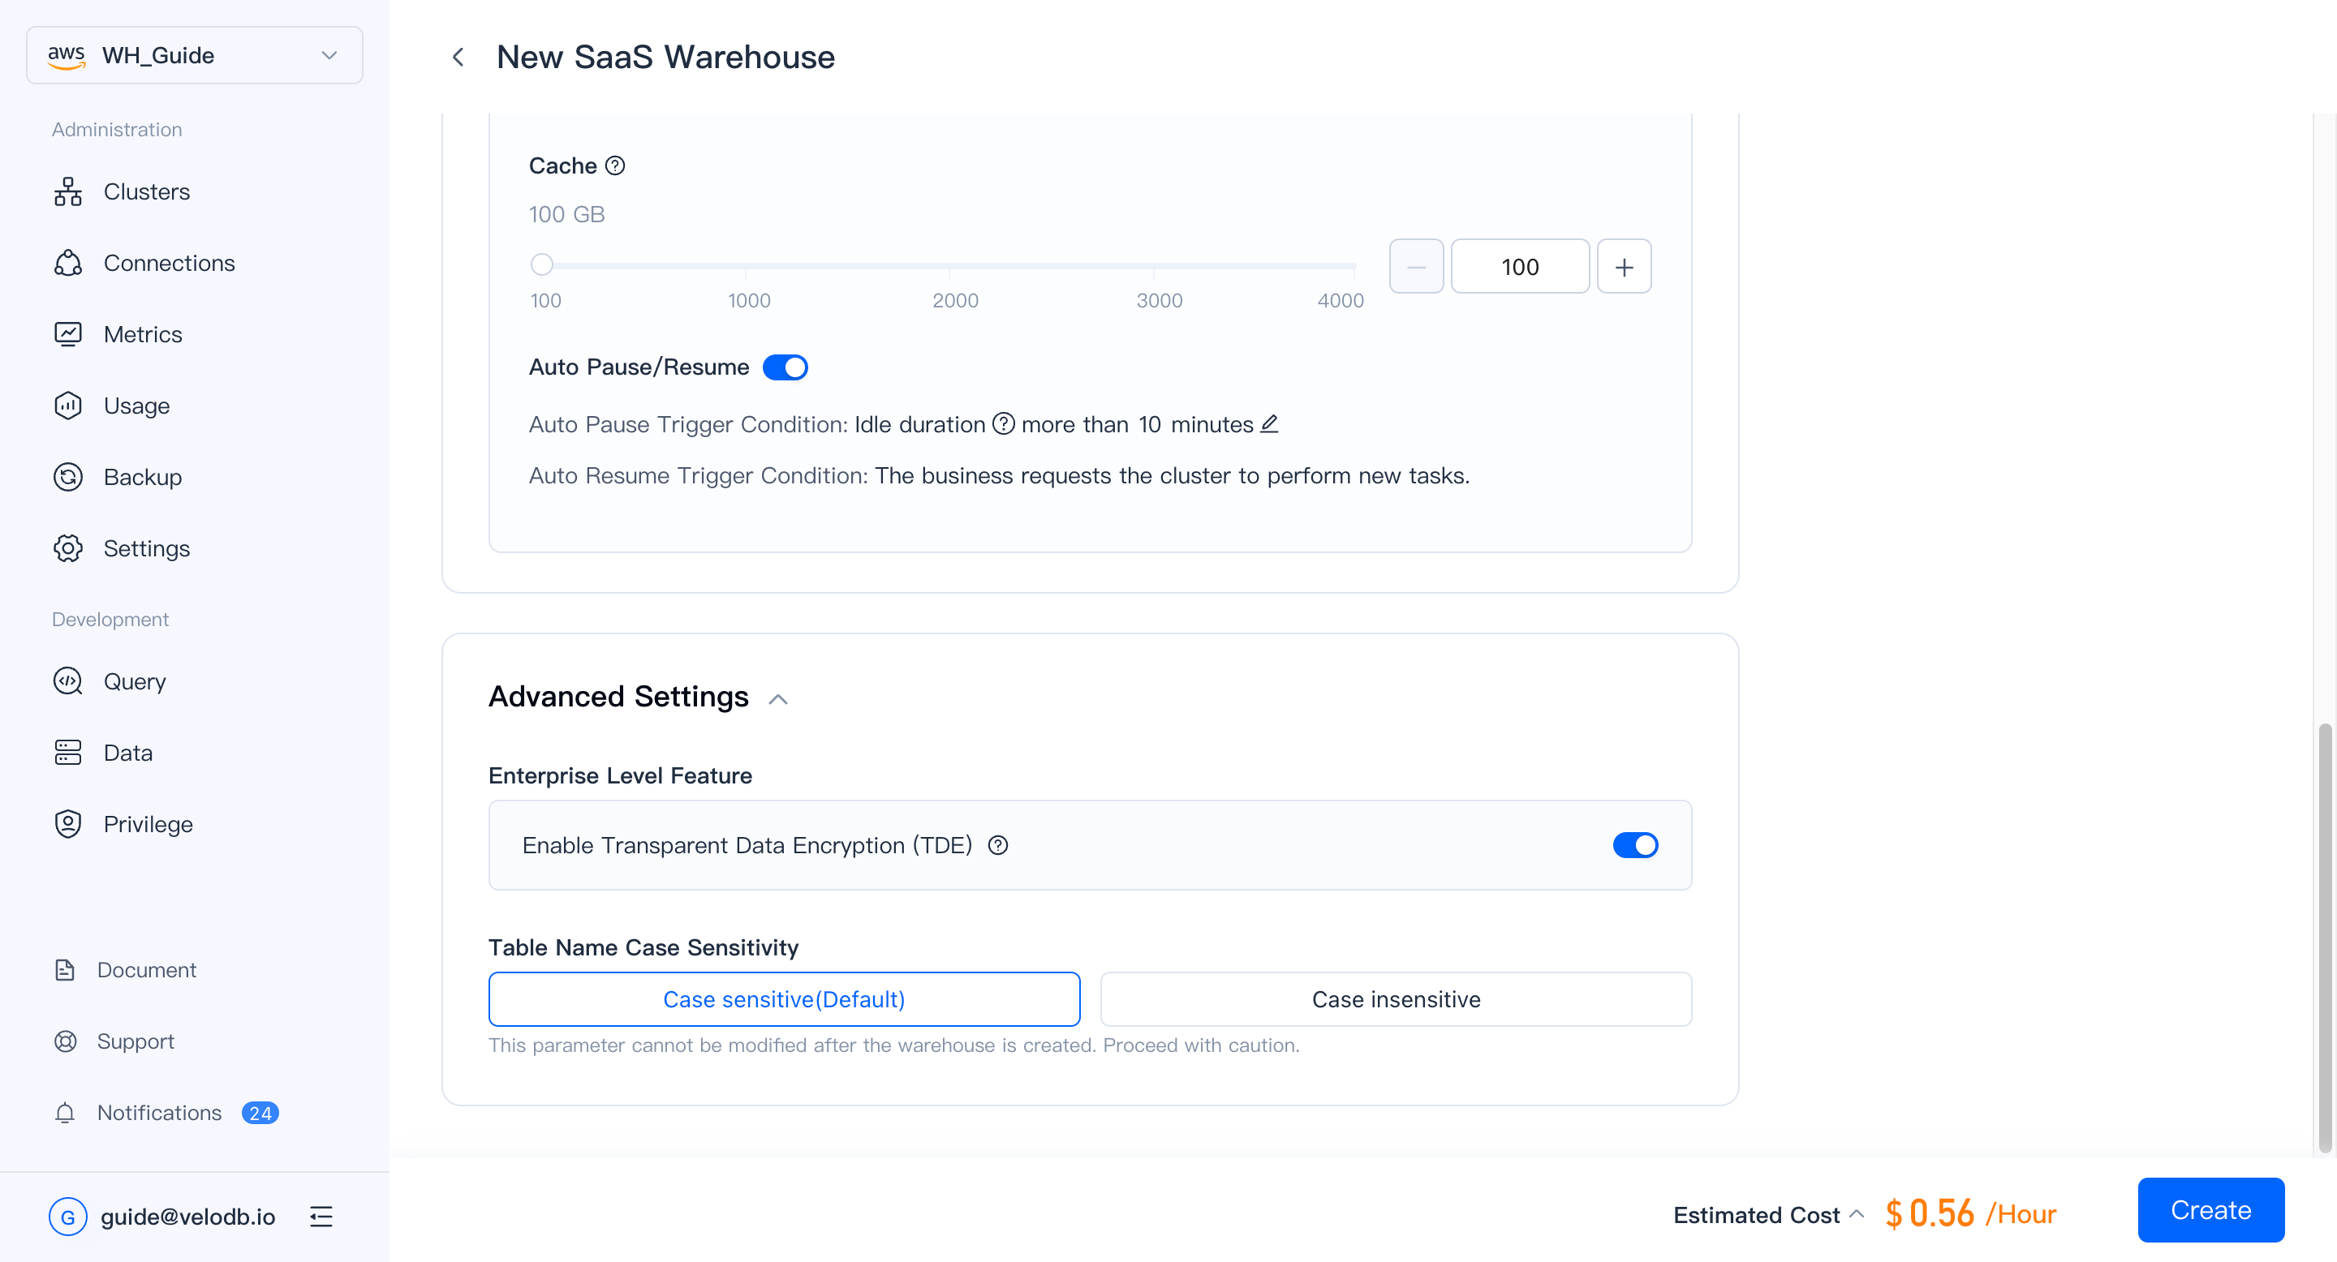
Task: Go to Clusters in the sidebar
Action: click(146, 191)
